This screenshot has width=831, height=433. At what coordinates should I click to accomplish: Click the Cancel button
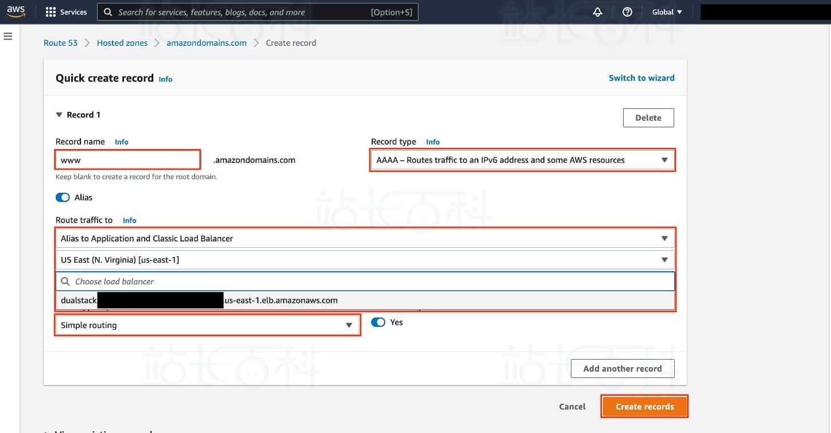click(572, 407)
